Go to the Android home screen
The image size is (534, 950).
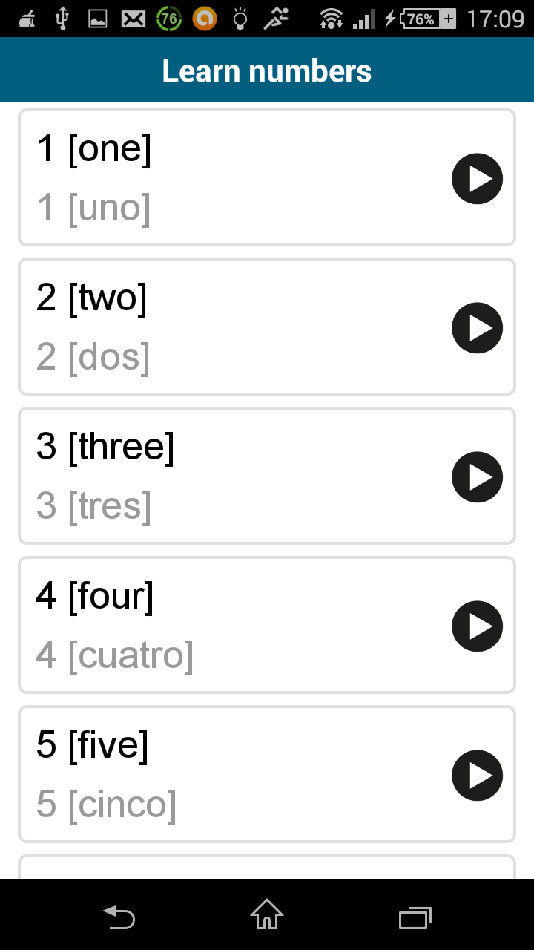267,914
